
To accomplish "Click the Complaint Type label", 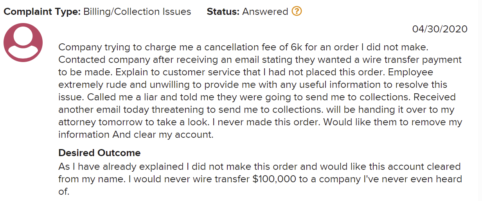I will [x=42, y=12].
